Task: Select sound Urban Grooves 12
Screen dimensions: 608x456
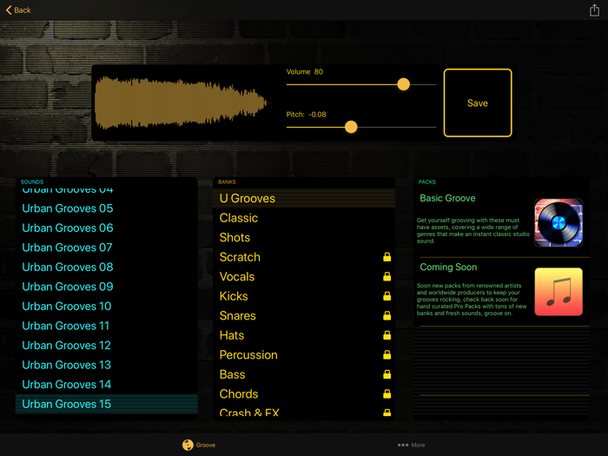Action: (x=107, y=345)
